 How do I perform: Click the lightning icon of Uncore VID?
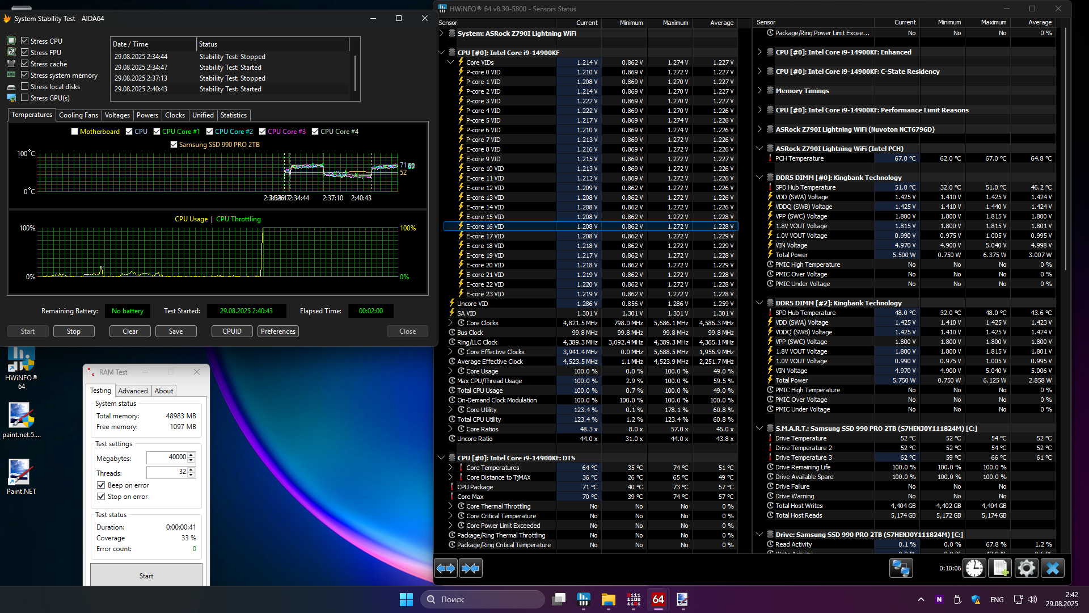451,304
